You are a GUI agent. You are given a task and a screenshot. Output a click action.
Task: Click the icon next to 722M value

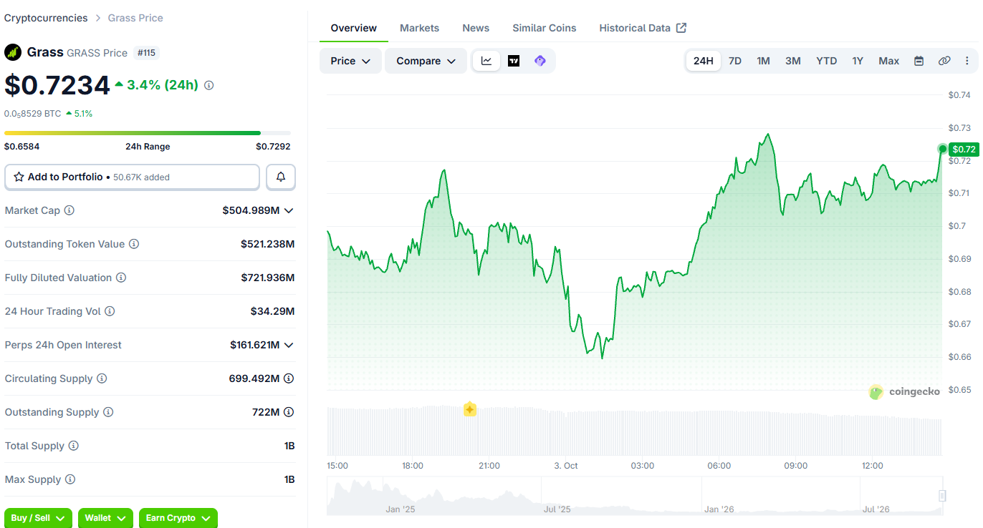click(289, 412)
